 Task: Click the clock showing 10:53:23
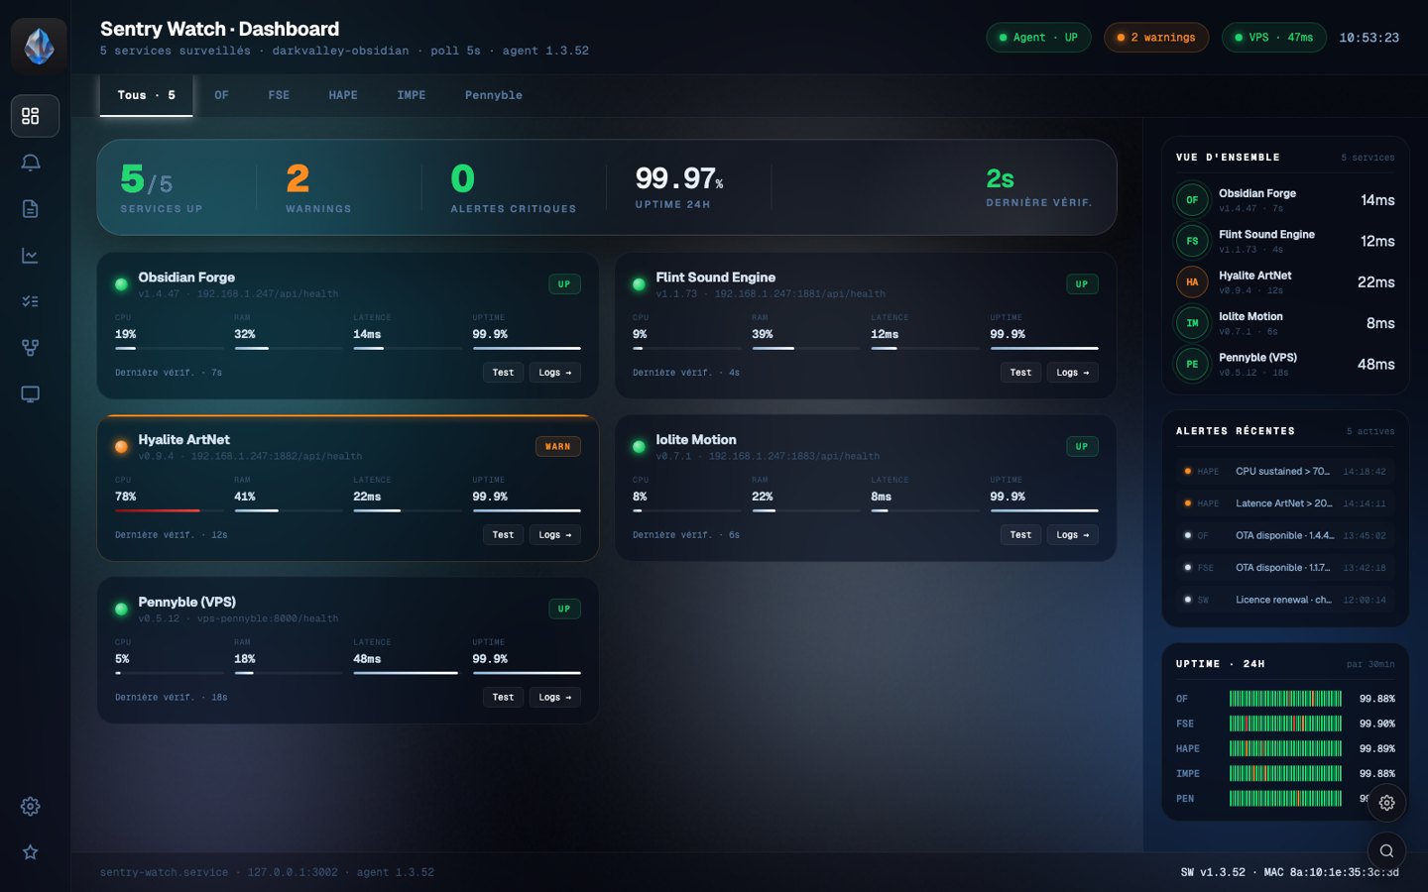pyautogui.click(x=1368, y=38)
